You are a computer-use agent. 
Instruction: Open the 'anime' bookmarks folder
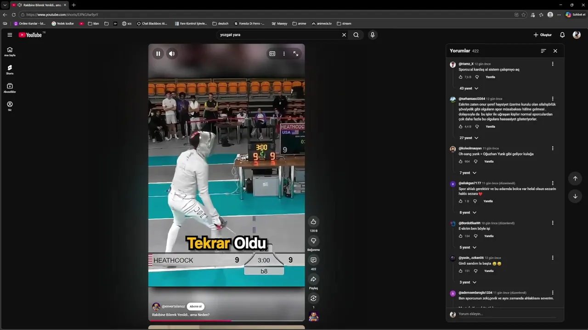299,23
